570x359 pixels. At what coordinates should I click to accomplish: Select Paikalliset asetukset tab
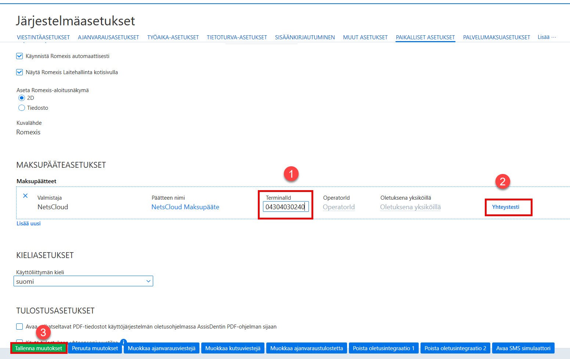pos(425,37)
